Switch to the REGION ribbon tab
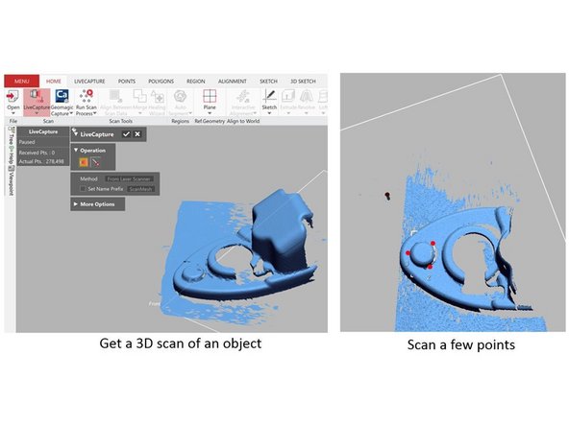This screenshot has width=569, height=426. pos(196,82)
